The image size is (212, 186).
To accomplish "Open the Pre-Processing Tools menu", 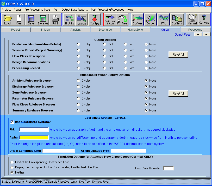I will (x=38, y=10).
